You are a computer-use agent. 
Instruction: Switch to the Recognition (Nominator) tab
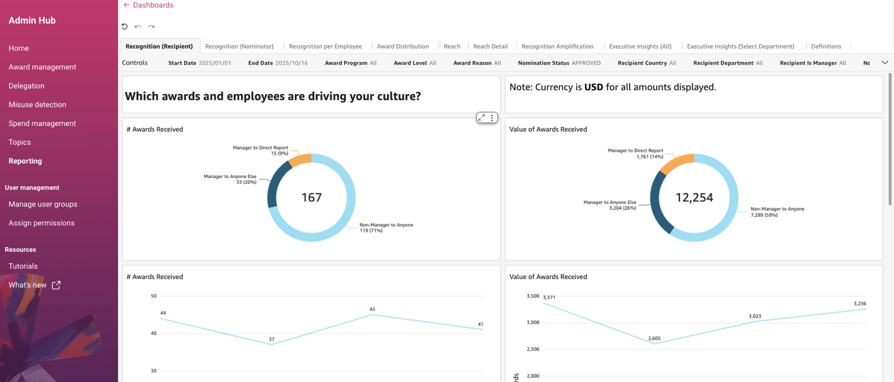point(239,47)
